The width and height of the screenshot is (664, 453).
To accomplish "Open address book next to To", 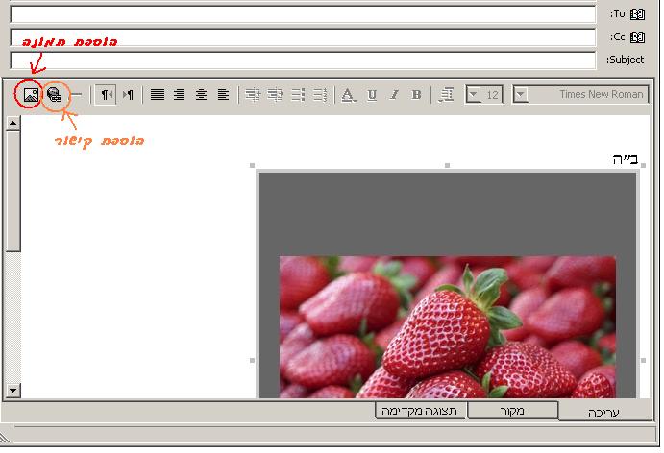I will [637, 14].
